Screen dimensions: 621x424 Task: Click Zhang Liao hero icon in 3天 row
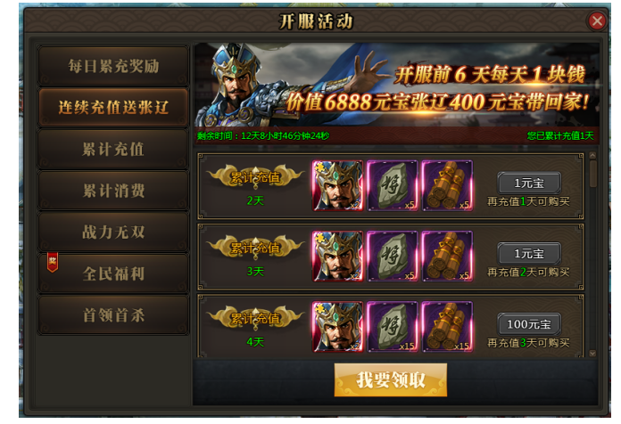pos(337,257)
